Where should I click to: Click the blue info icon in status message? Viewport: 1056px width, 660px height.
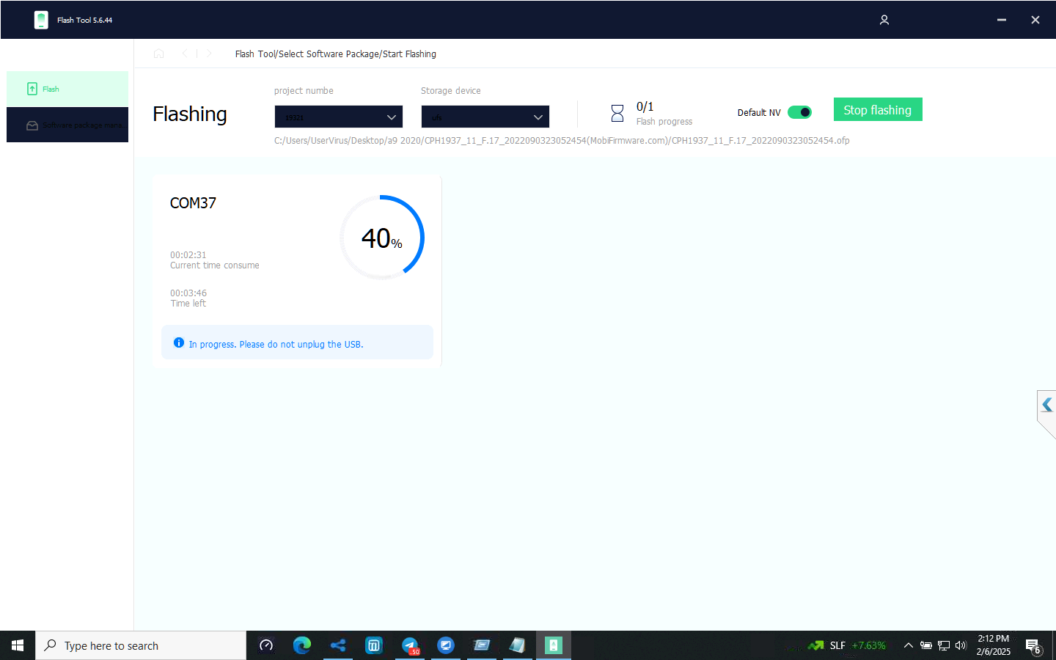tap(179, 343)
